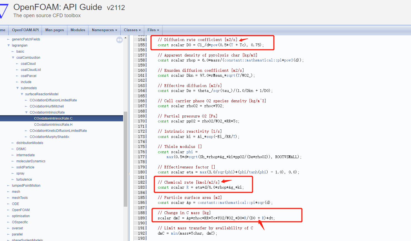Expand the Namespaces dropdown
Image resolution: width=411 pixels, height=241 pixels.
click(x=104, y=30)
